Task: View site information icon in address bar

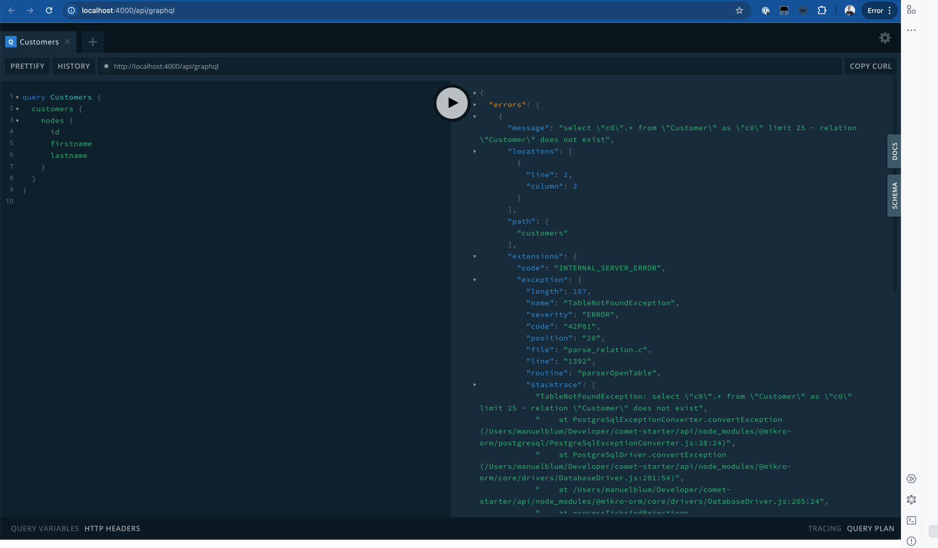Action: coord(72,10)
